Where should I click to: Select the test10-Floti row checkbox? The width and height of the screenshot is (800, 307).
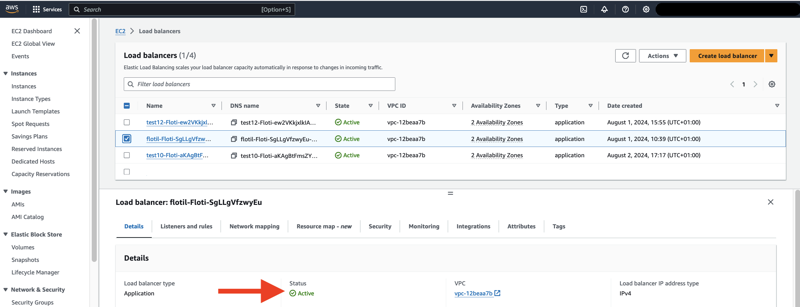tap(127, 155)
